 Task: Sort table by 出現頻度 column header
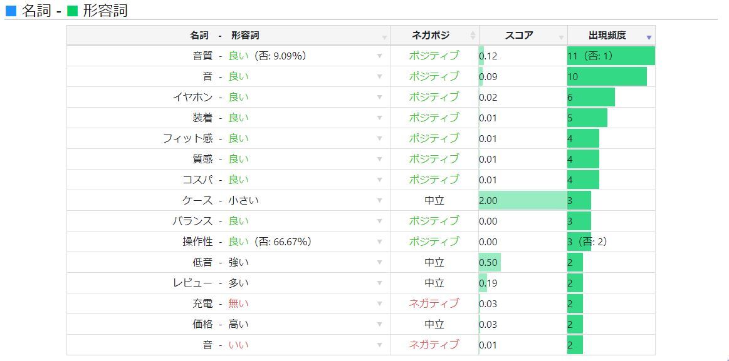coord(607,36)
